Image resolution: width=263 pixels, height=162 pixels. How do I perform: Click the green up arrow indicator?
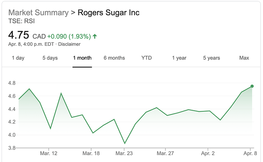(95, 36)
